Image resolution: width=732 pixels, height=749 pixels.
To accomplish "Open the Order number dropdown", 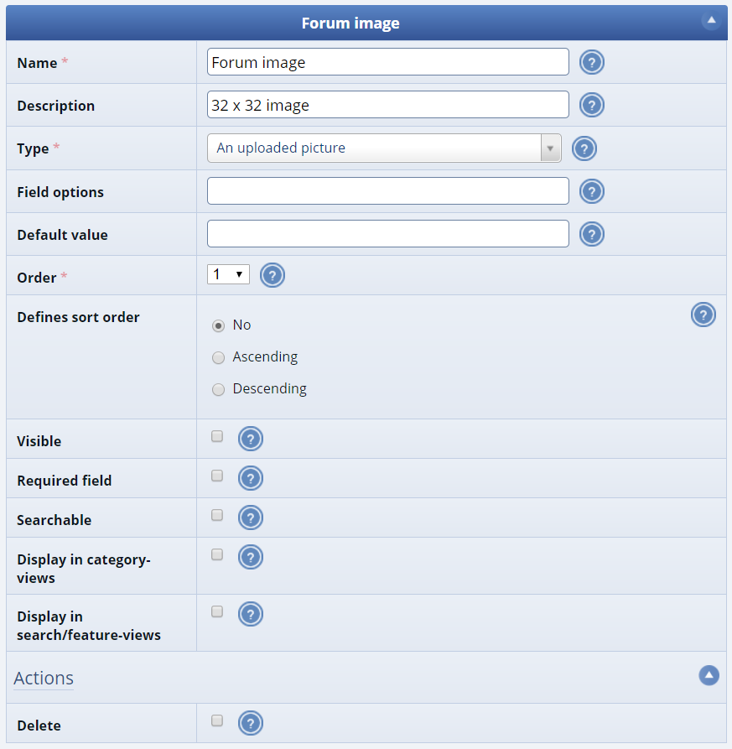I will click(x=228, y=274).
